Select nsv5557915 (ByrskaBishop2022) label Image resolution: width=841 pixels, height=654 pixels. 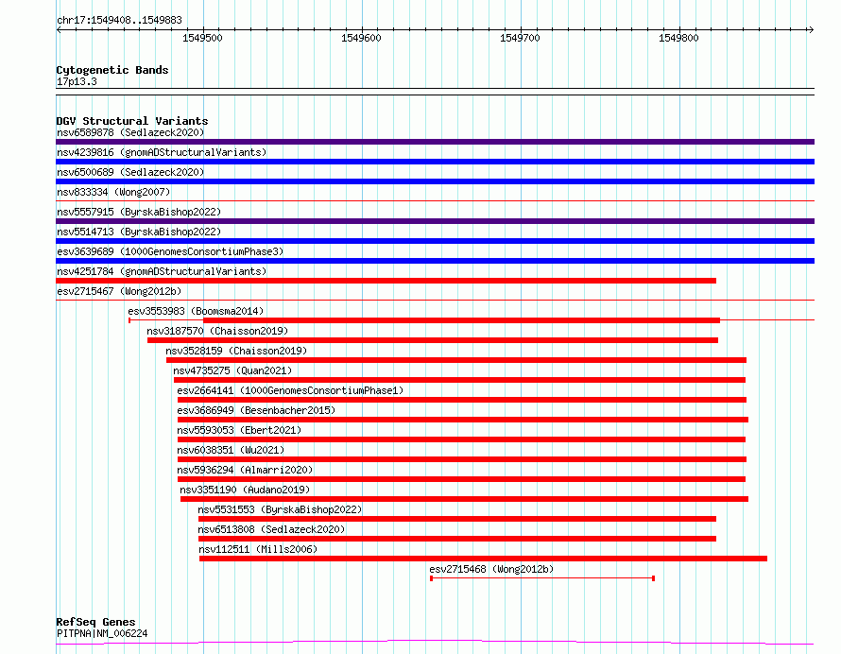(139, 212)
